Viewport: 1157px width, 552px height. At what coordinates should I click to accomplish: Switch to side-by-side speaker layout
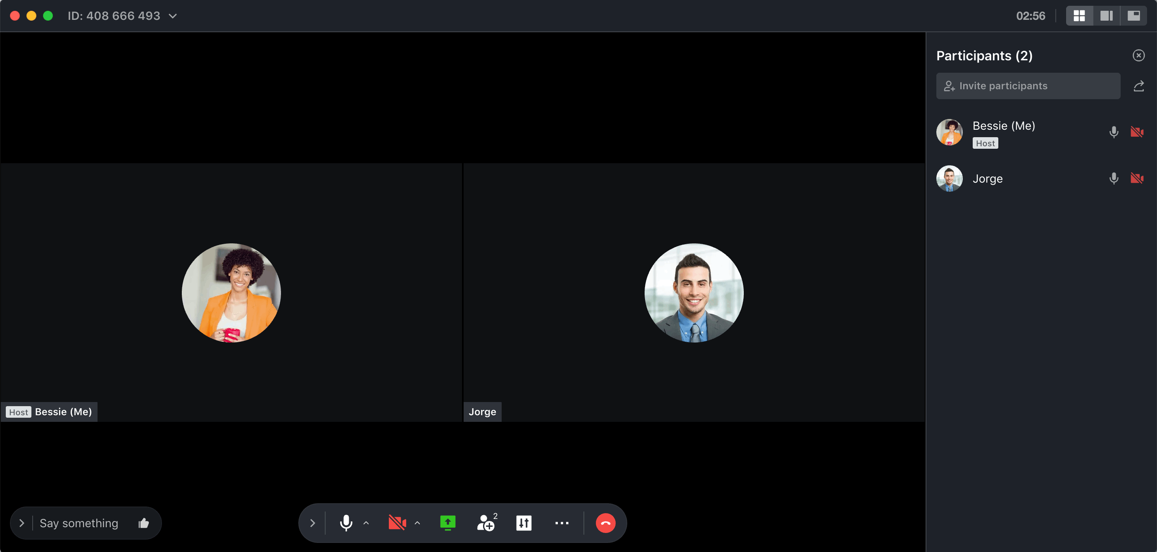click(1106, 16)
